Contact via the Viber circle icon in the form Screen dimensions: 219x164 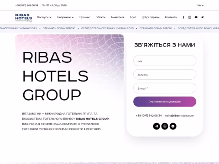coord(165,126)
